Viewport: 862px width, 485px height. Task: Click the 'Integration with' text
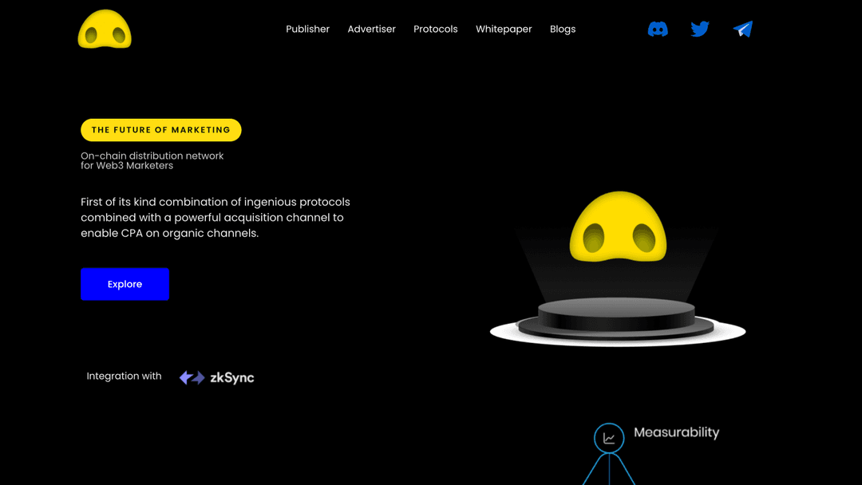[x=124, y=377]
